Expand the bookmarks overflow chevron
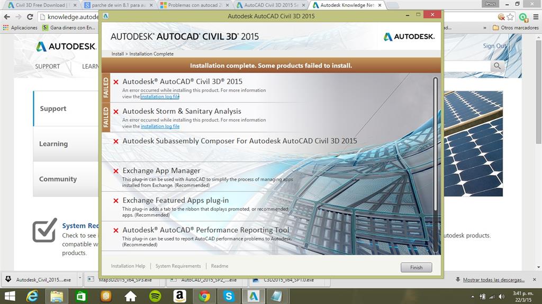This screenshot has width=542, height=304. tap(485, 27)
